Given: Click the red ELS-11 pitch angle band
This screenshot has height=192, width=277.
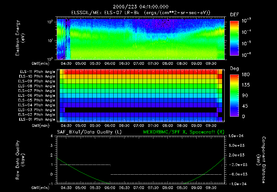Looking at the screenshot, I should pos(141,72).
